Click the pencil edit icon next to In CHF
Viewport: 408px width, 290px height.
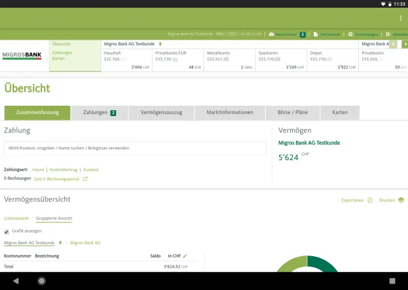[x=185, y=256]
